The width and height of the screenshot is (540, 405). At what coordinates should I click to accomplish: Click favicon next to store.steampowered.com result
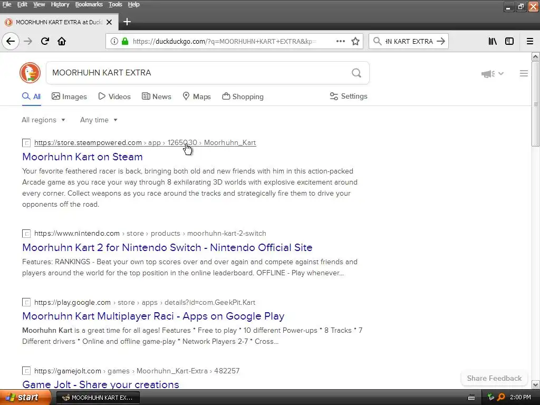coord(26,143)
